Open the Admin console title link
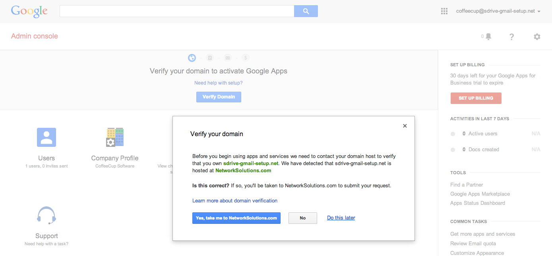Viewport: 552px width, 256px height. (35, 36)
